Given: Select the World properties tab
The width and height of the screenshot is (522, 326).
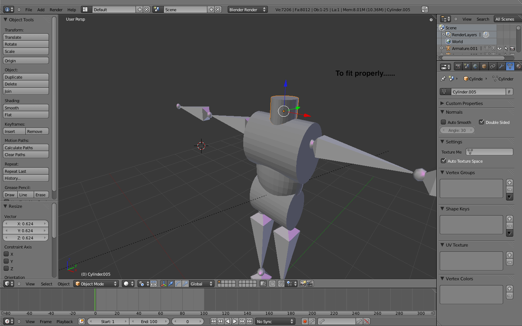Looking at the screenshot, I should click(x=475, y=66).
